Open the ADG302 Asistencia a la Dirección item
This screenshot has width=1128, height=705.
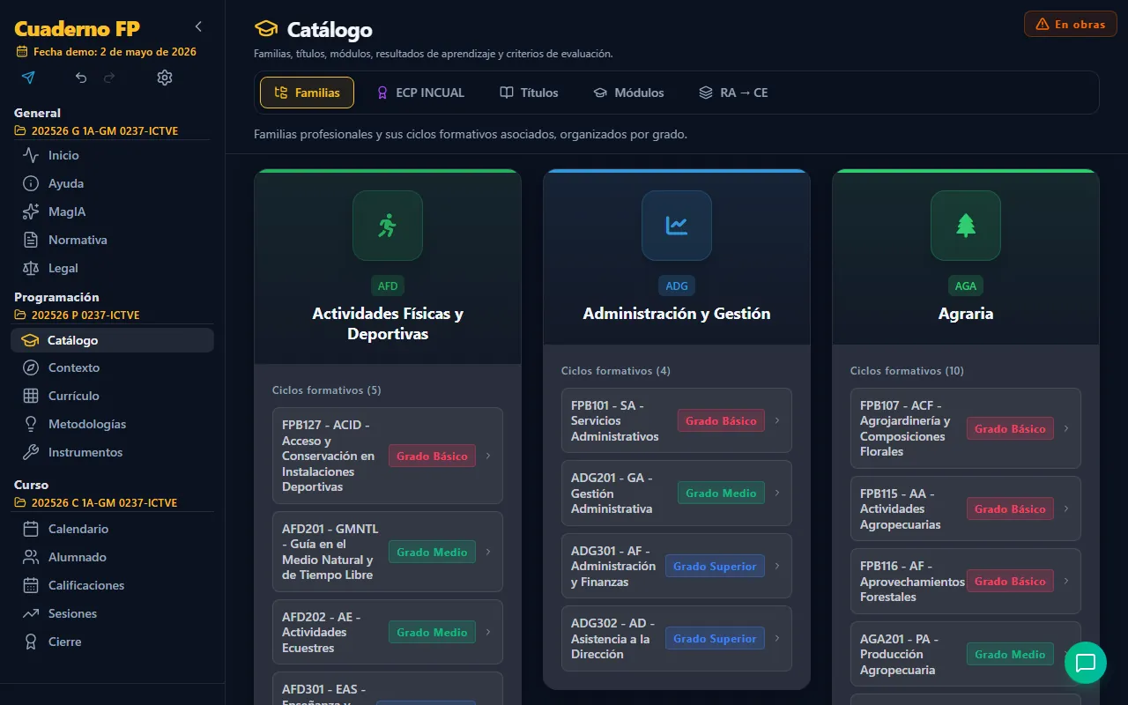tap(677, 639)
